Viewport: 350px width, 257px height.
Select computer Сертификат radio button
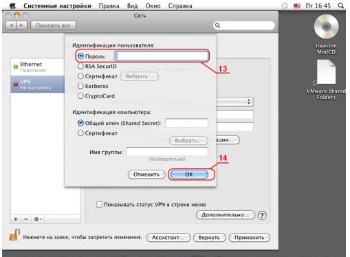point(80,133)
